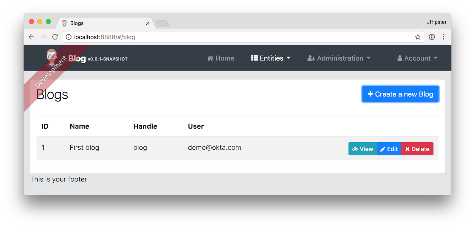Open the Administration dropdown menu
Image resolution: width=475 pixels, height=229 pixels.
coord(339,58)
